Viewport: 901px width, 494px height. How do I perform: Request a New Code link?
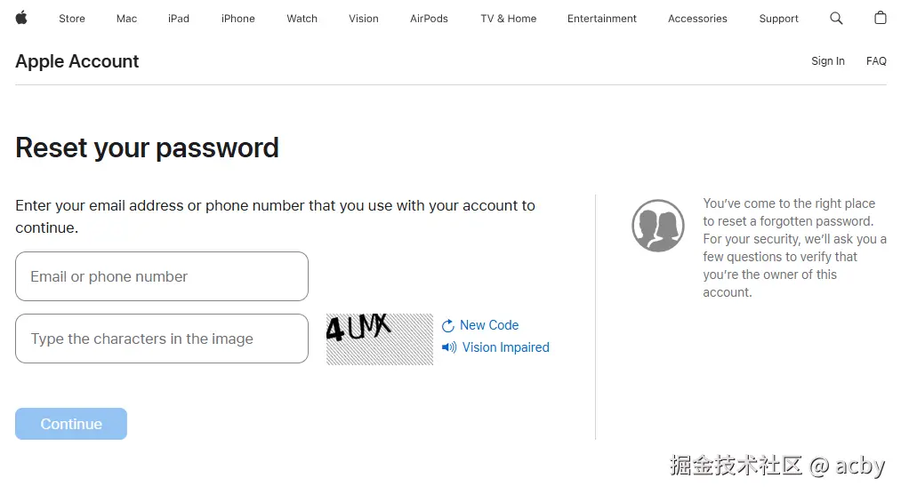(489, 325)
